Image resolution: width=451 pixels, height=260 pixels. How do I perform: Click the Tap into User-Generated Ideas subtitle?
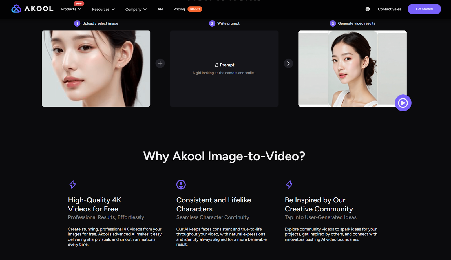point(320,217)
